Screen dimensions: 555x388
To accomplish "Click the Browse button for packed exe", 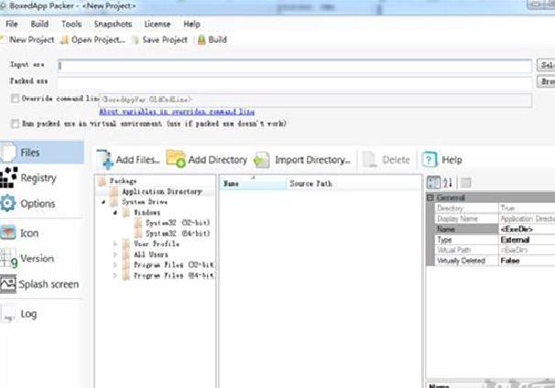I will click(x=546, y=81).
